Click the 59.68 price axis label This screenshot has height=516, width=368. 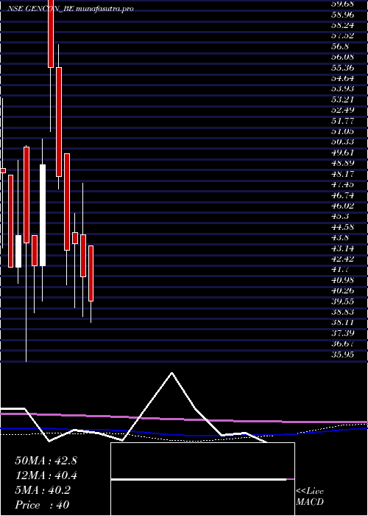coord(342,4)
